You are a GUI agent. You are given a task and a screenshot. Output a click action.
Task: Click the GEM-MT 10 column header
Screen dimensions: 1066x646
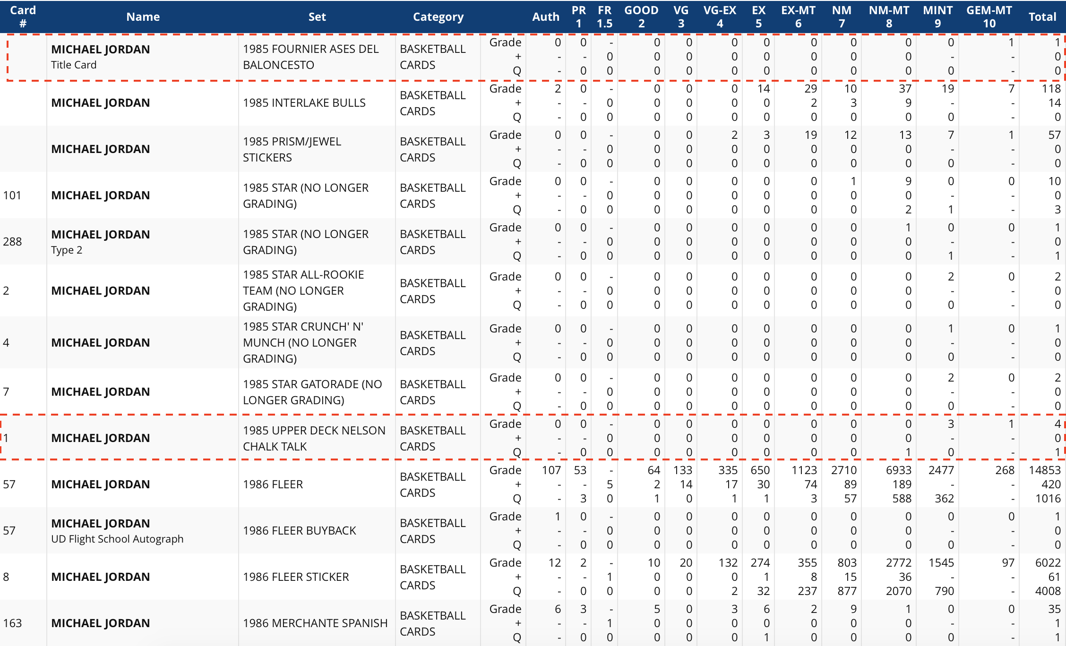pyautogui.click(x=989, y=17)
